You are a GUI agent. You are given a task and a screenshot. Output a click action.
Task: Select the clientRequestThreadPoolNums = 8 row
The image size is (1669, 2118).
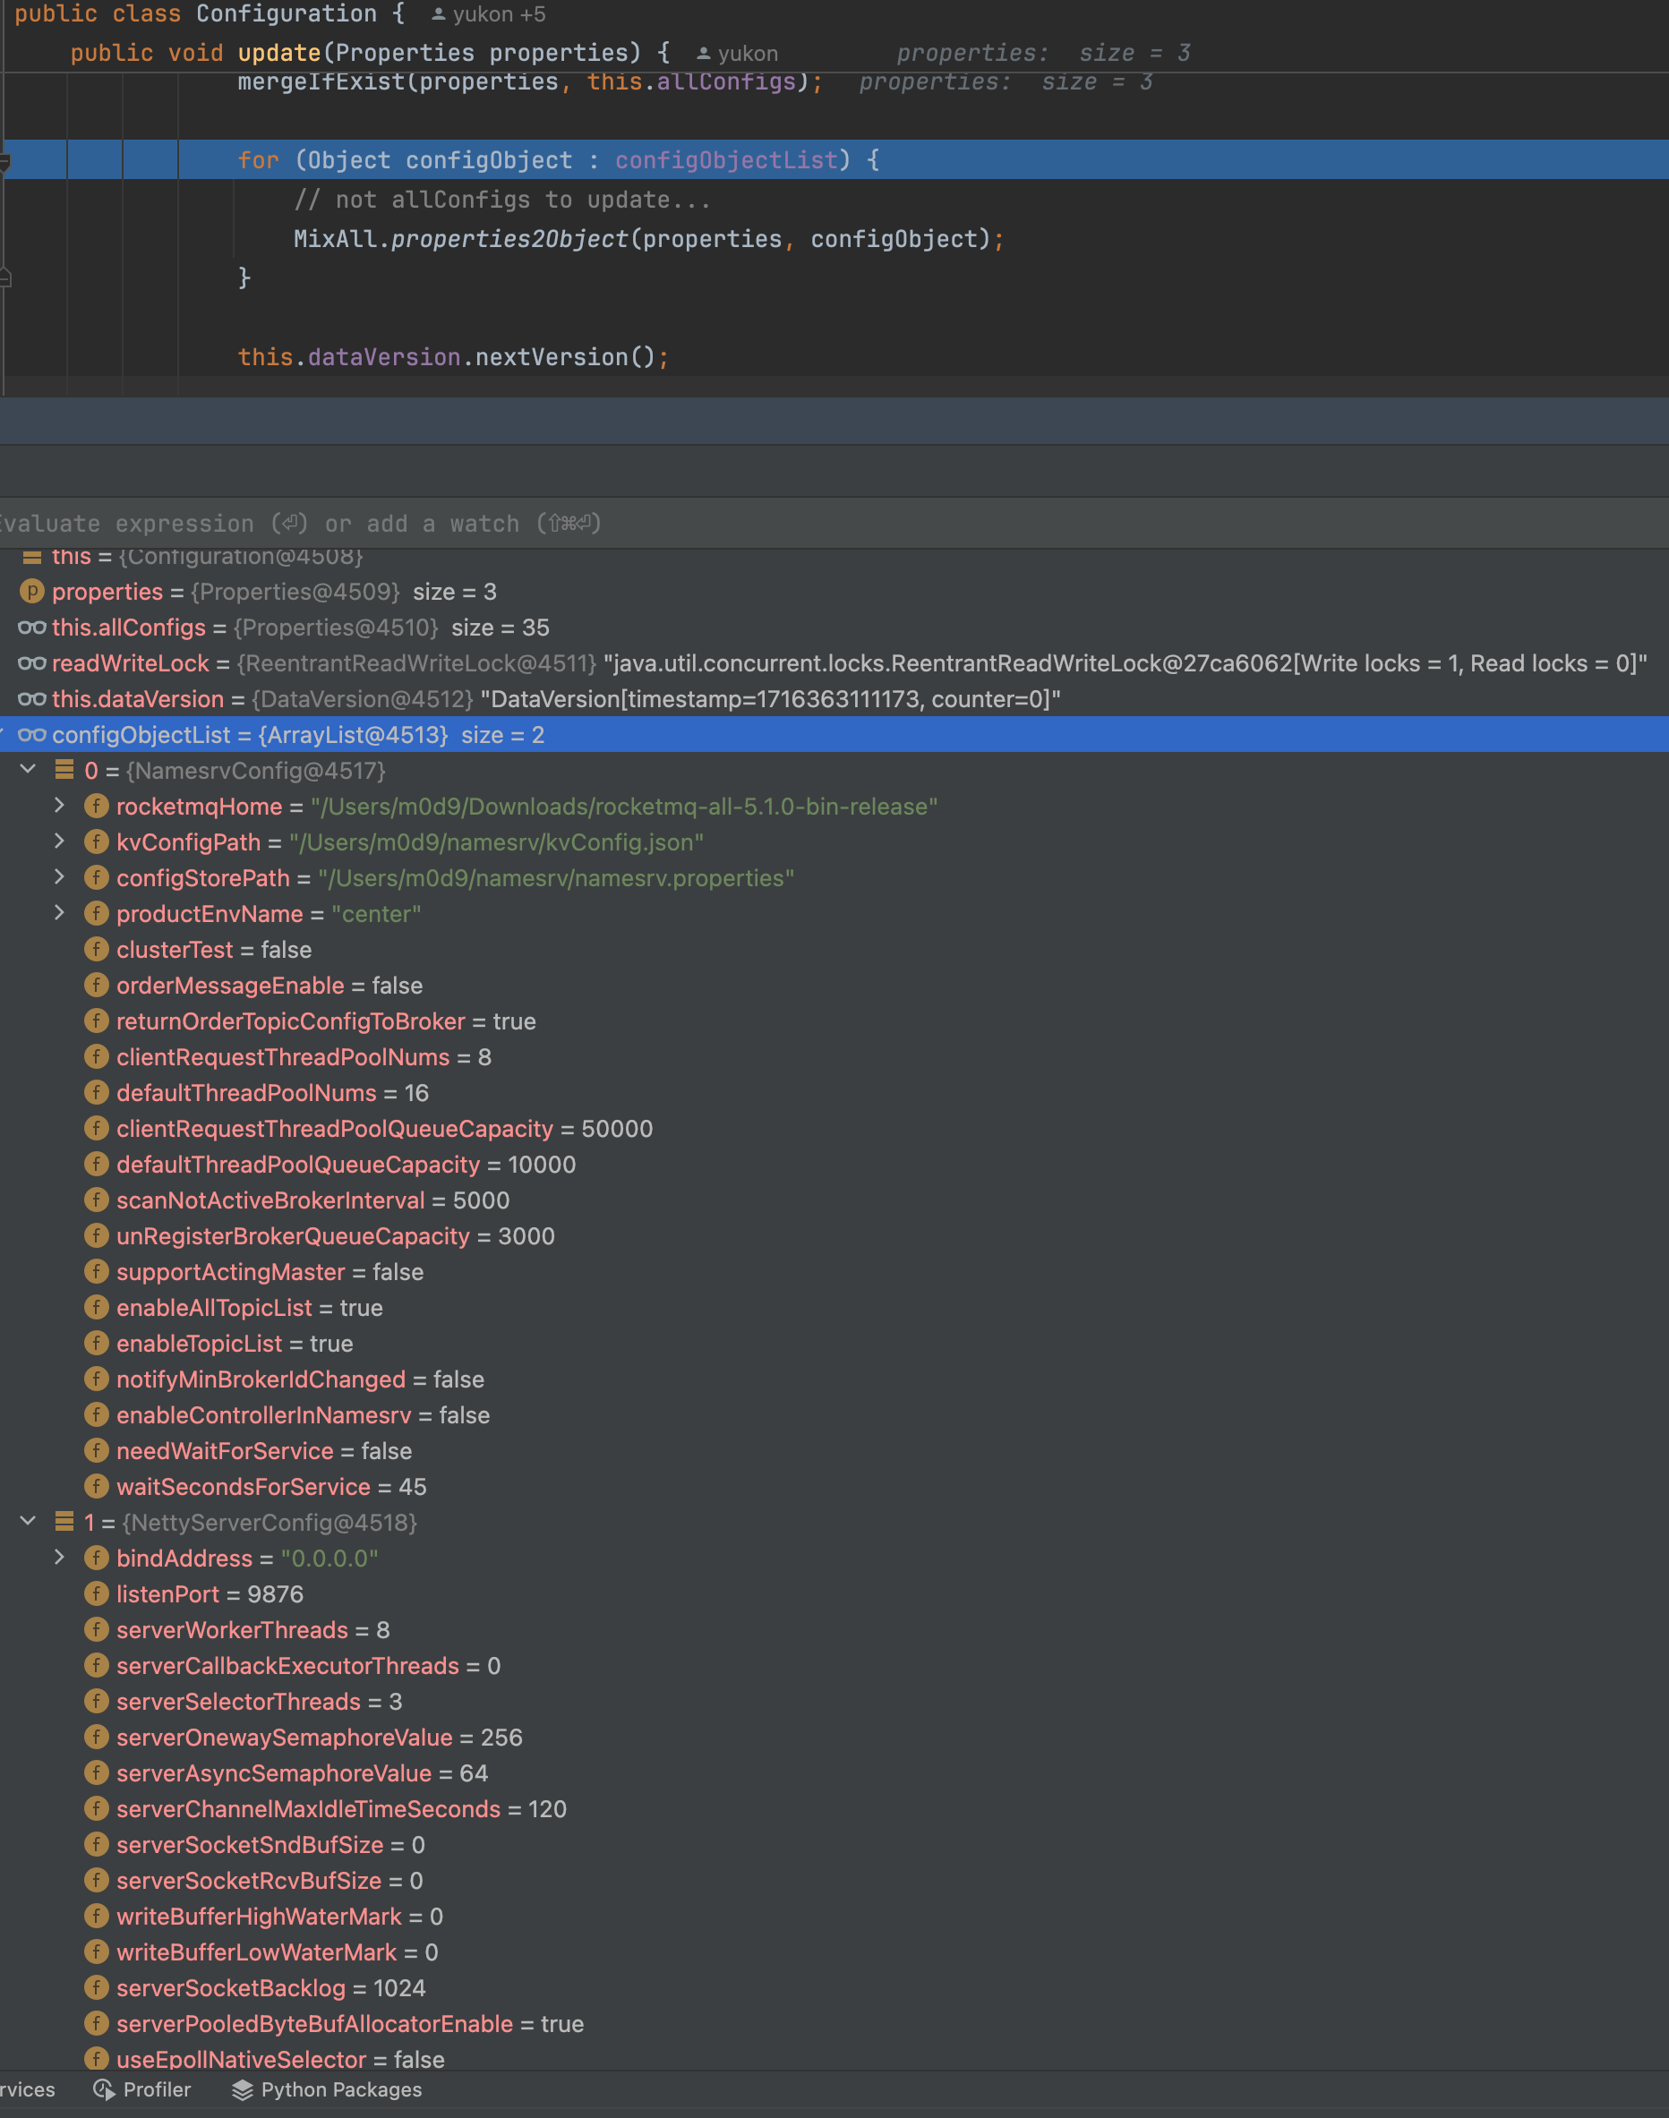834,1057
